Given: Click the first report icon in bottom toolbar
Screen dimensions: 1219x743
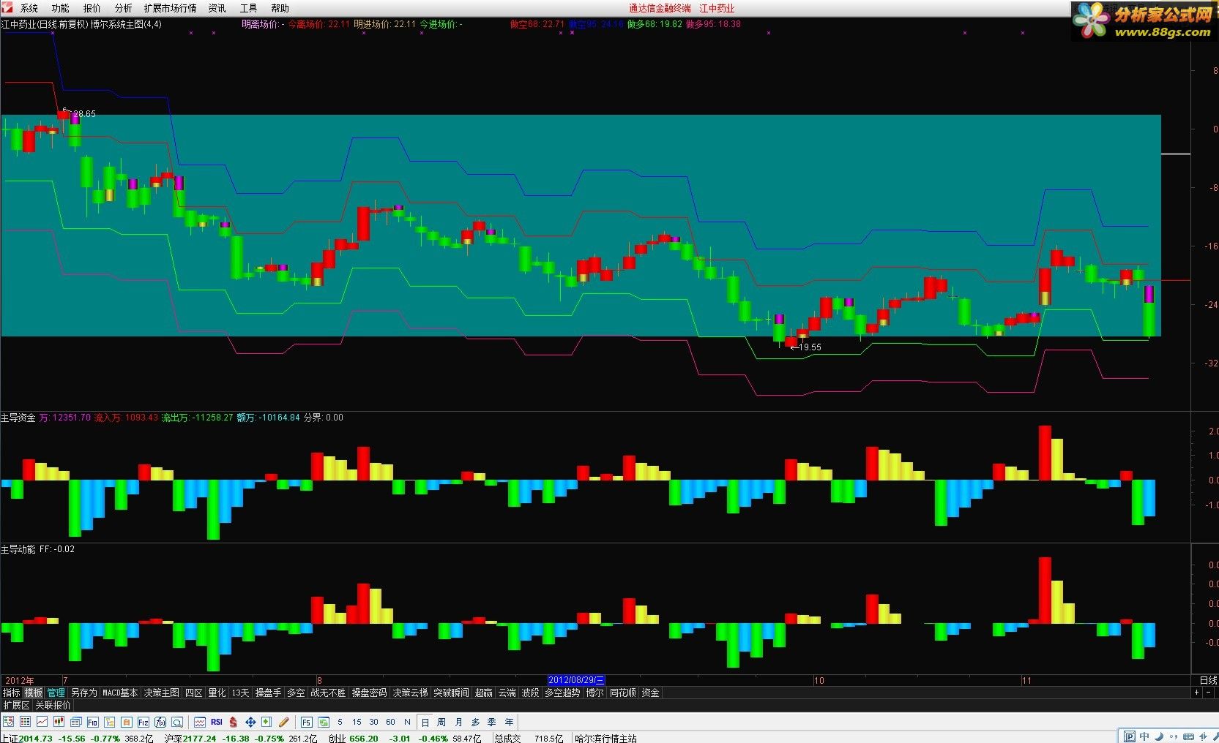Looking at the screenshot, I should 8,722.
